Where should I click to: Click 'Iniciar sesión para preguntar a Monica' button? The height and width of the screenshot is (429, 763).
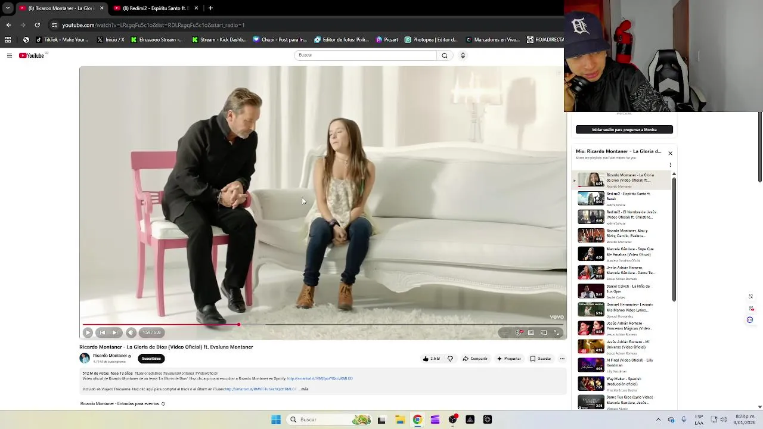coord(624,129)
